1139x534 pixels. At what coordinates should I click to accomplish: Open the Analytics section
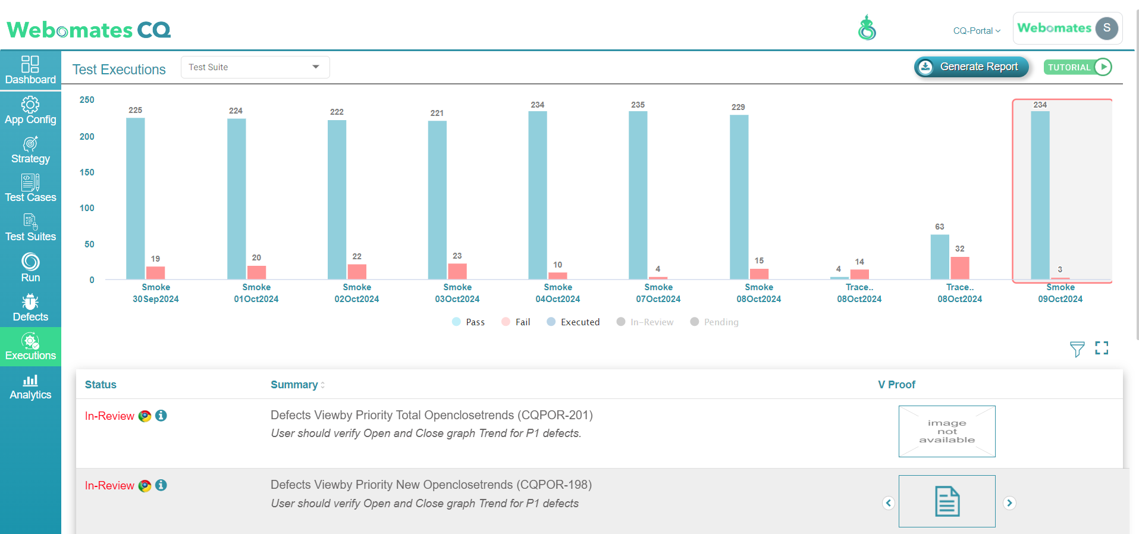pos(30,387)
